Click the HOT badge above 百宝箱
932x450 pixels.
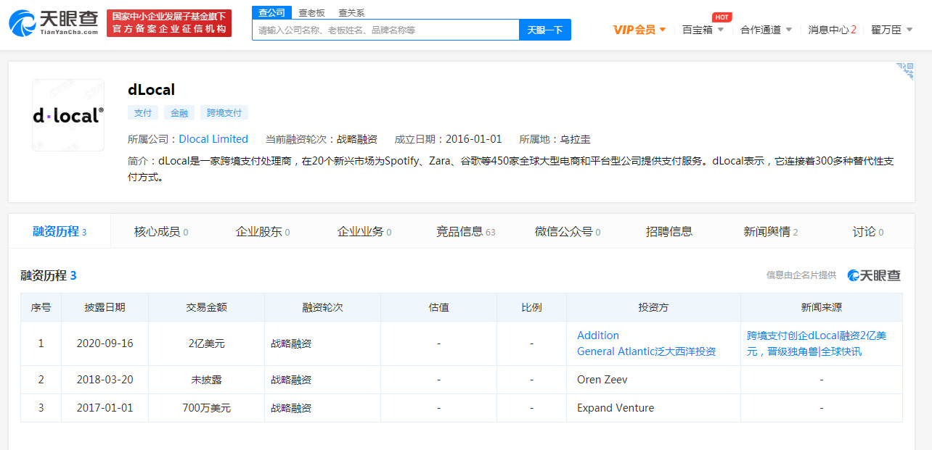(x=722, y=17)
